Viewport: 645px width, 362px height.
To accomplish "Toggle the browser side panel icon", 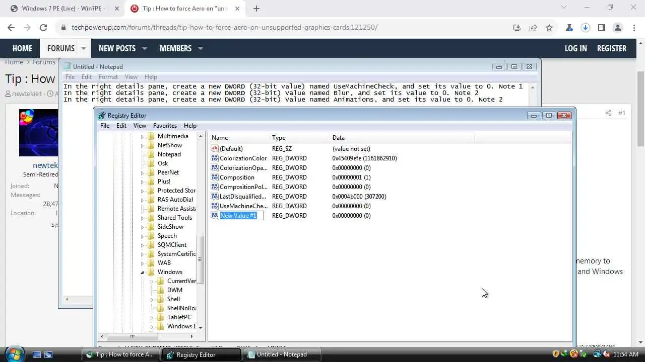I will tap(602, 28).
